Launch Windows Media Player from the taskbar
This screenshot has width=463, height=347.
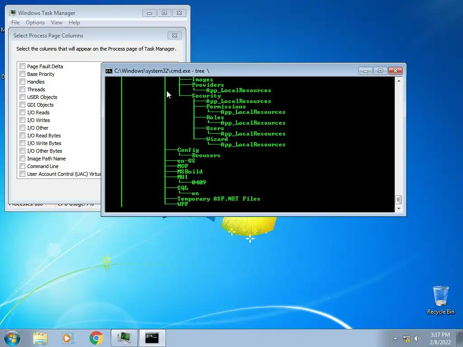tap(68, 338)
